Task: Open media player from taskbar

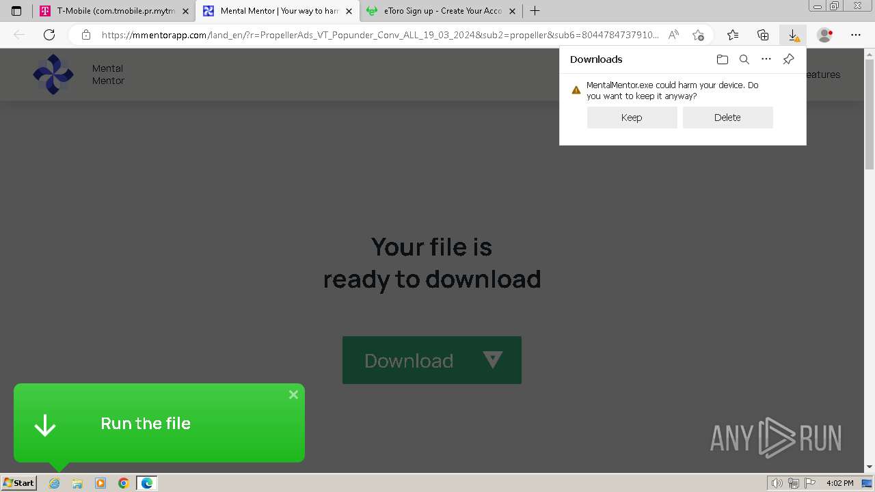Action: point(100,483)
